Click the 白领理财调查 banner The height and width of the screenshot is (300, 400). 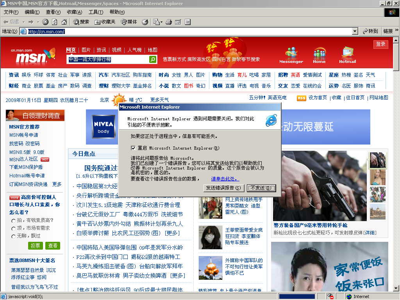35,116
